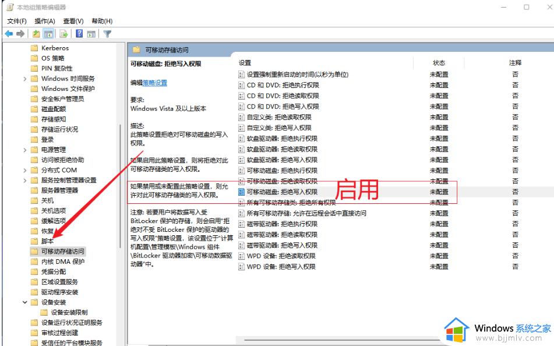Image resolution: width=554 pixels, height=346 pixels.
Task: Click the 注释 column header
Action: (515, 63)
